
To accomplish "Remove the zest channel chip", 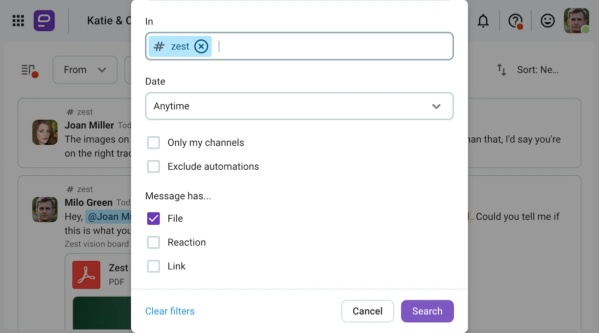I will coord(201,46).
